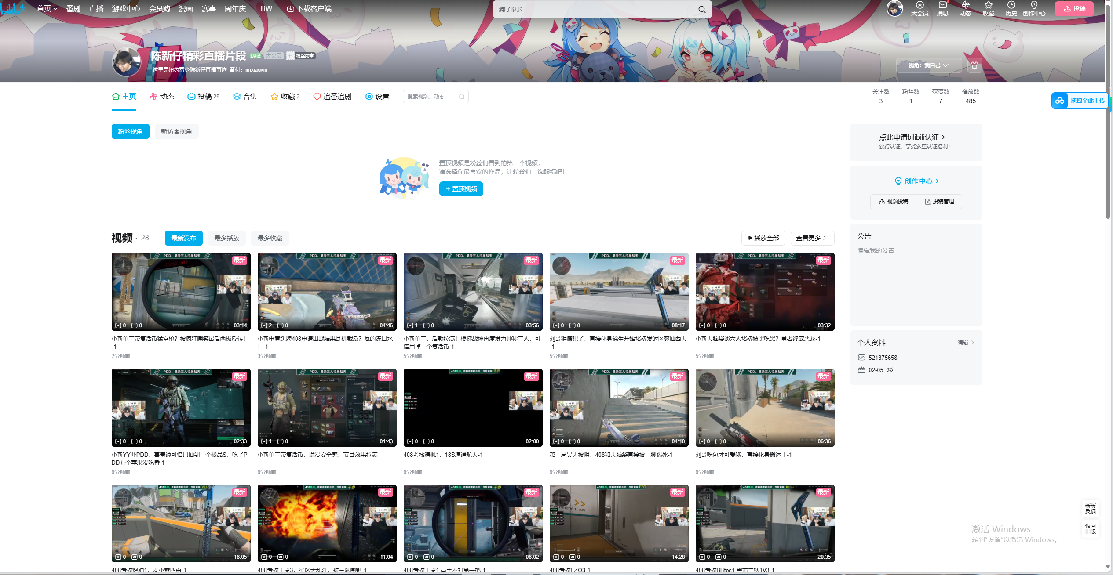The width and height of the screenshot is (1113, 575).
Task: Open the 设置 tab
Action: 377,97
